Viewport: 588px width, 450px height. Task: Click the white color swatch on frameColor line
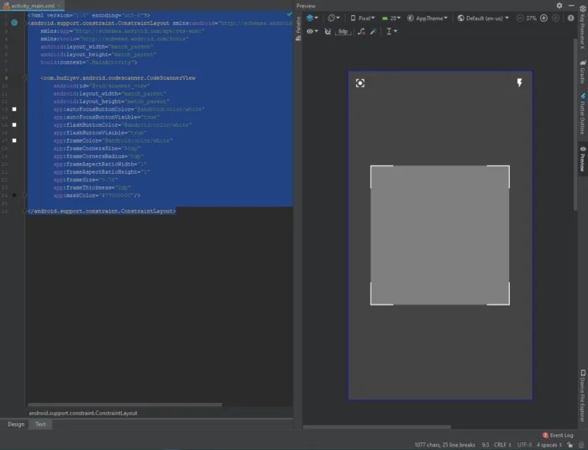coord(14,140)
